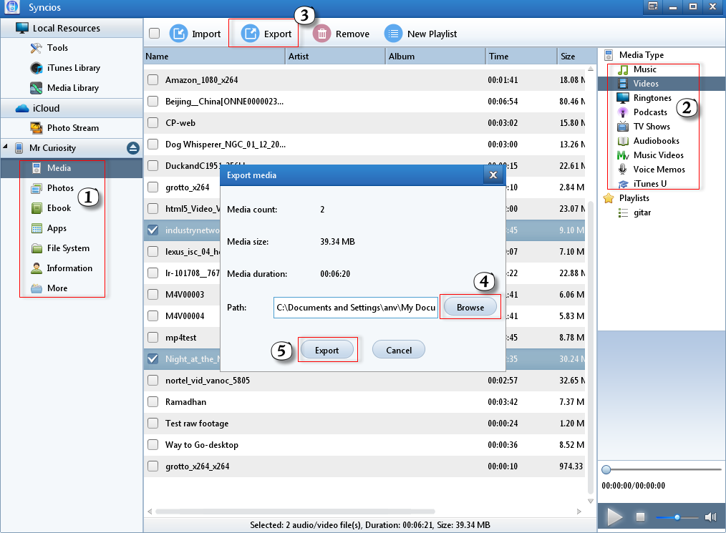Open File System in sidebar
Viewport: 726px width, 533px height.
tap(68, 248)
